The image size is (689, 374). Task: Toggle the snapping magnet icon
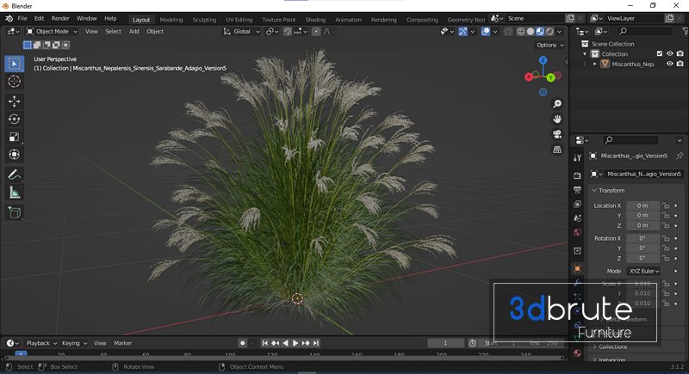[x=288, y=32]
